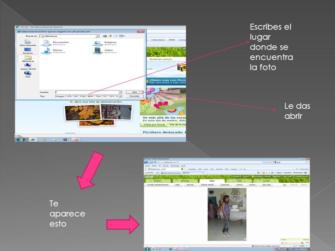This screenshot has width=335, height=251.
Task: Click the Enfocar button
Action: [x=252, y=185]
